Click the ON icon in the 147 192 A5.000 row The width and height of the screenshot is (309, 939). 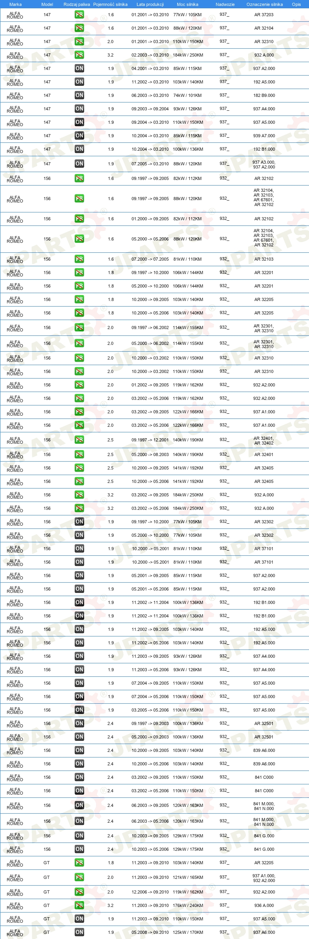coord(79,82)
